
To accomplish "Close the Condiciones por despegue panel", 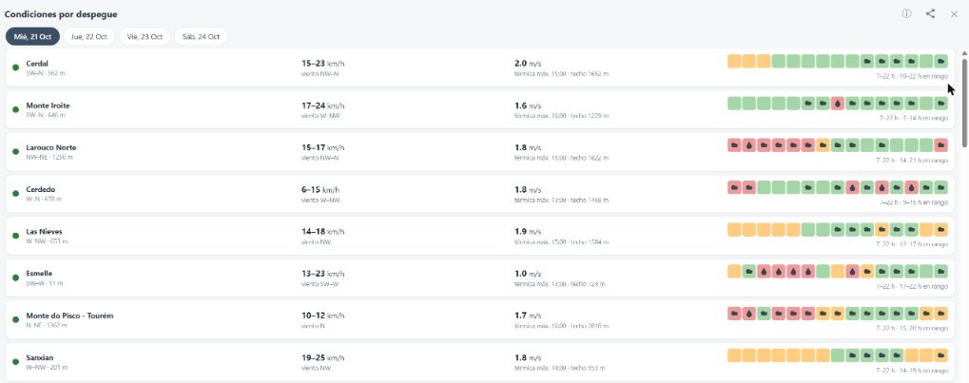I will pyautogui.click(x=954, y=14).
